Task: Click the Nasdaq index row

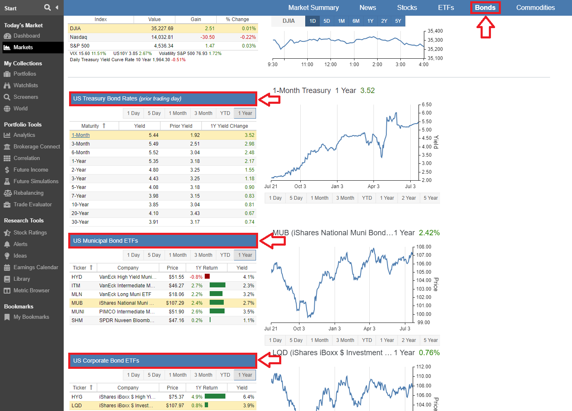Action: click(163, 37)
